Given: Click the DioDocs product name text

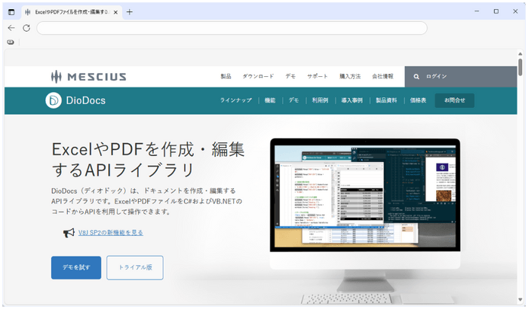Looking at the screenshot, I should pyautogui.click(x=86, y=100).
